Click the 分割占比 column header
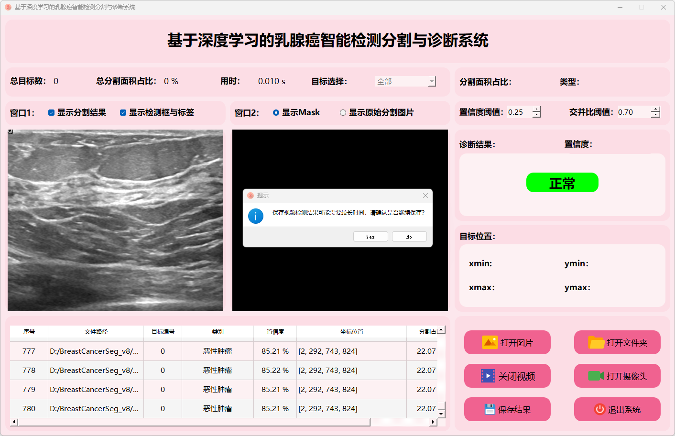The width and height of the screenshot is (675, 436). tap(423, 332)
